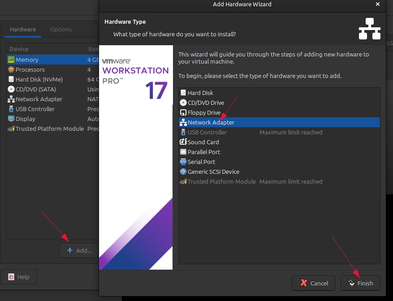
Task: Choose the Serial Port icon
Action: click(183, 162)
